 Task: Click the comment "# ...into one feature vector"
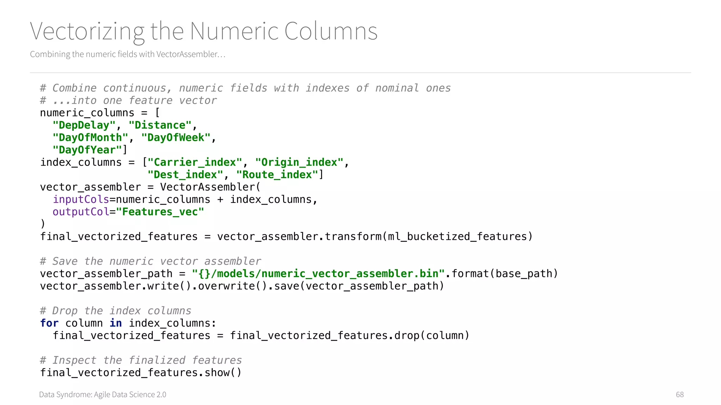point(128,101)
